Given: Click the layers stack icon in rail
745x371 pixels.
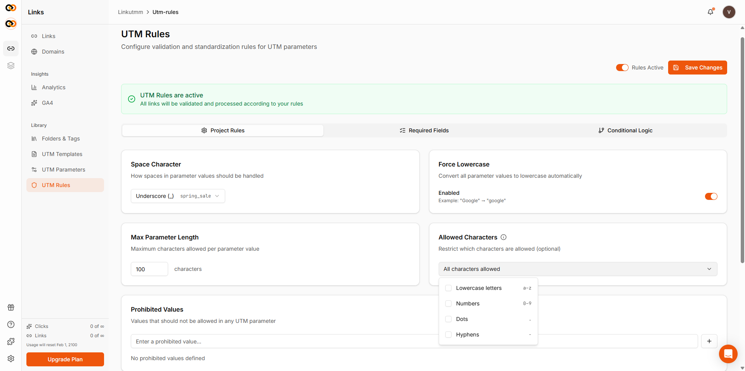Looking at the screenshot, I should tap(11, 66).
